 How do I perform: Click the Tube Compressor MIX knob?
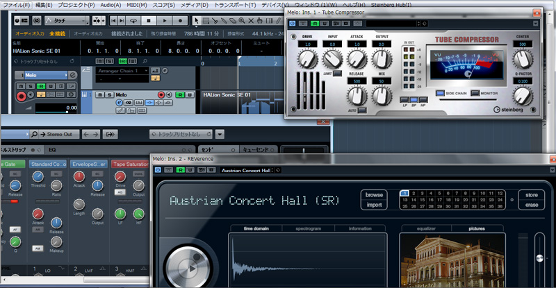[382, 96]
